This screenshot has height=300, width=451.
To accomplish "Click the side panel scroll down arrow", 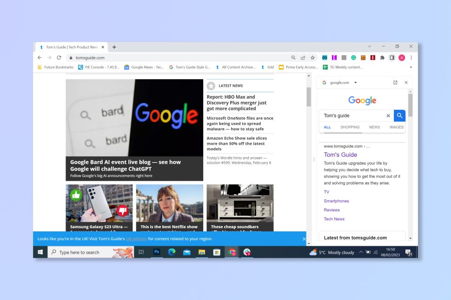I will point(411,238).
